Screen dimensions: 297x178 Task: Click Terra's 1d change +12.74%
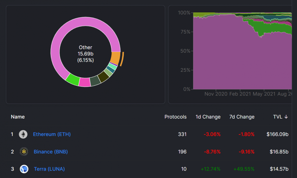pos(211,169)
